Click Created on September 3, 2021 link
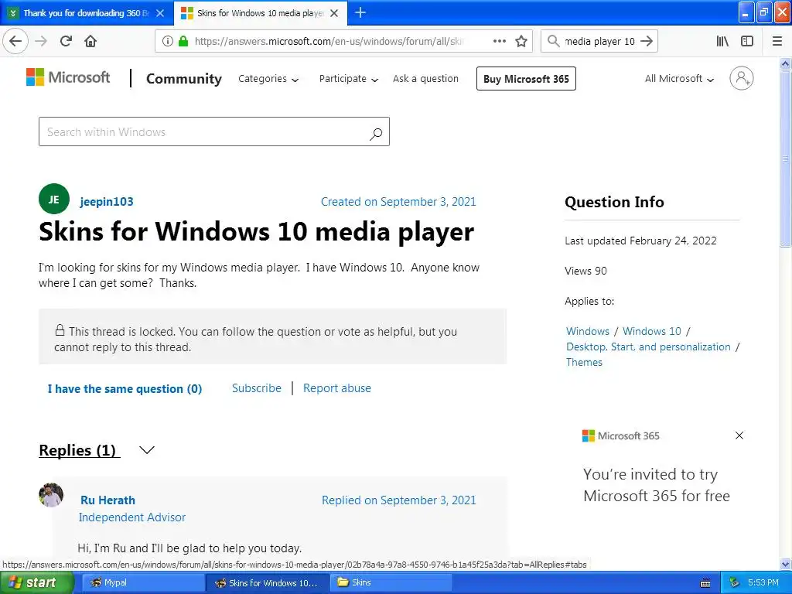This screenshot has height=594, width=792. [x=398, y=202]
